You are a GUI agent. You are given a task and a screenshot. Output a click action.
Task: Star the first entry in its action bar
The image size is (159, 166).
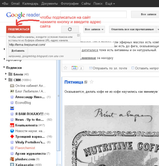click(x=65, y=68)
